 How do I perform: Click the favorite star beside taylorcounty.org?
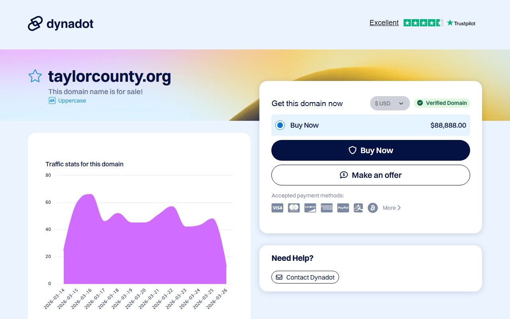pos(35,76)
